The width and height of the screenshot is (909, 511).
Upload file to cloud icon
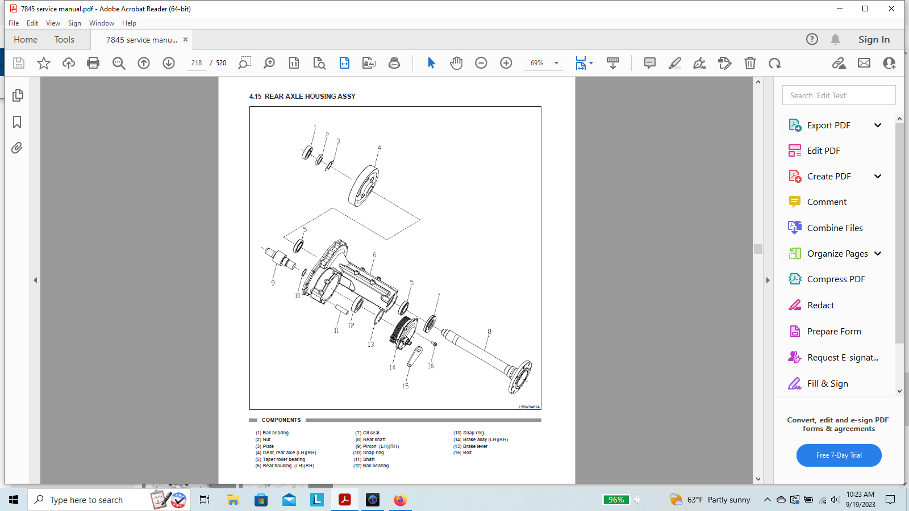[x=69, y=63]
